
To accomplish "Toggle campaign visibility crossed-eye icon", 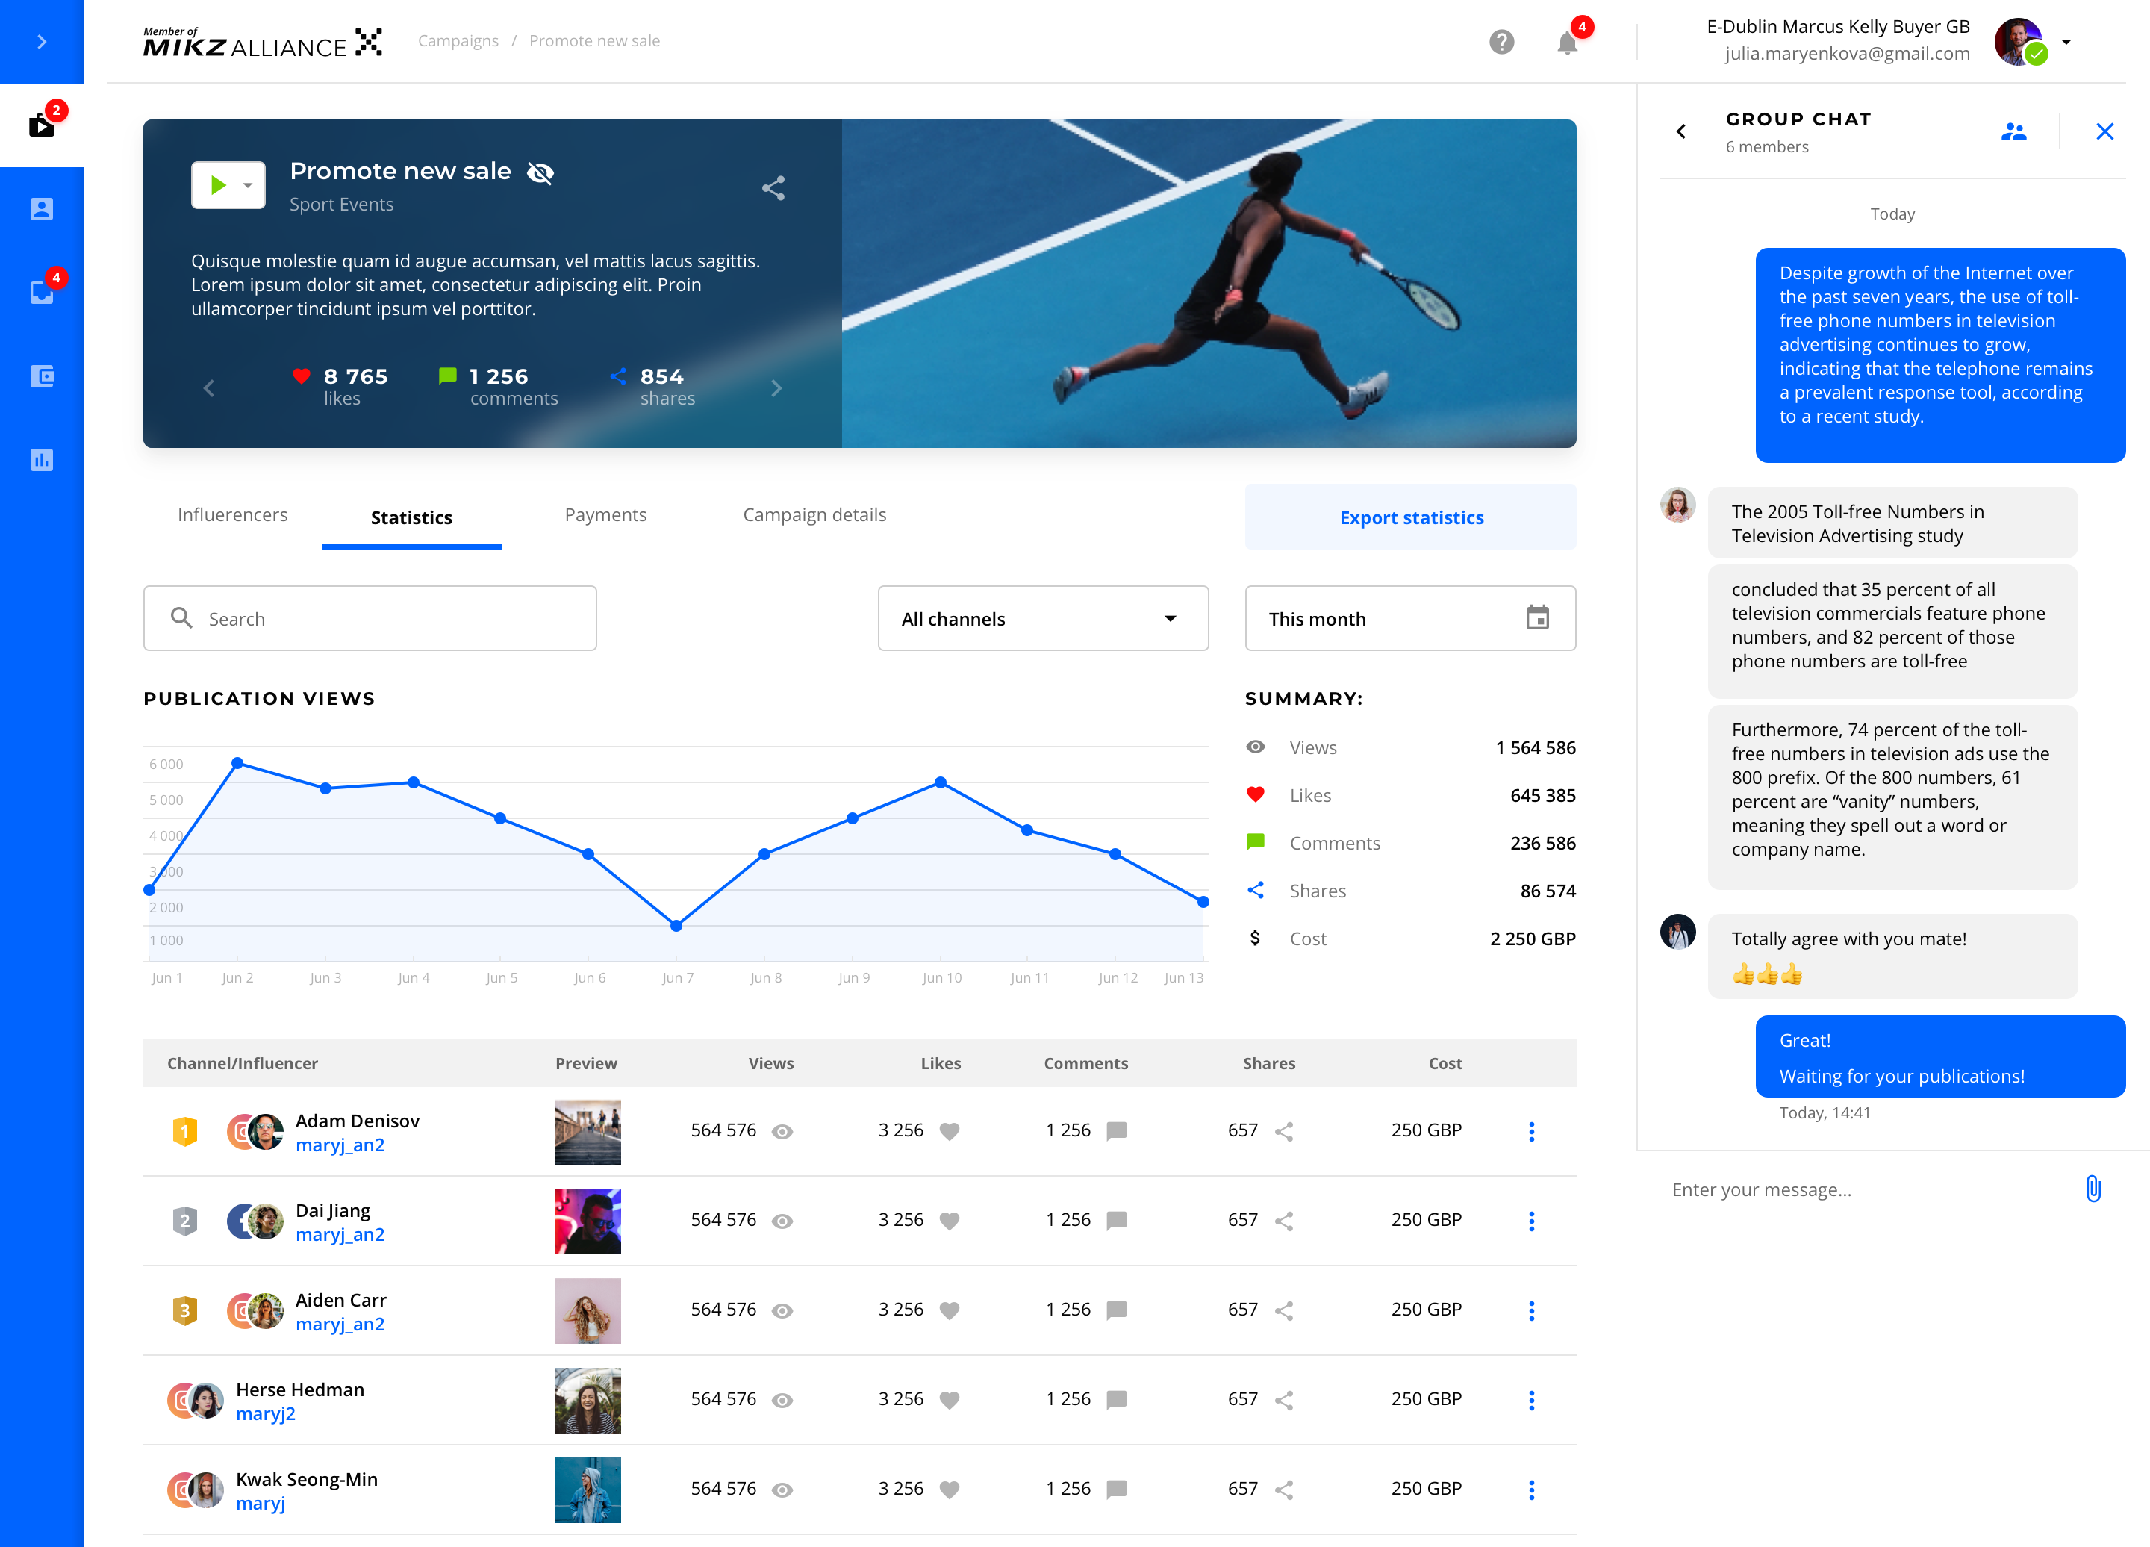I will [540, 172].
